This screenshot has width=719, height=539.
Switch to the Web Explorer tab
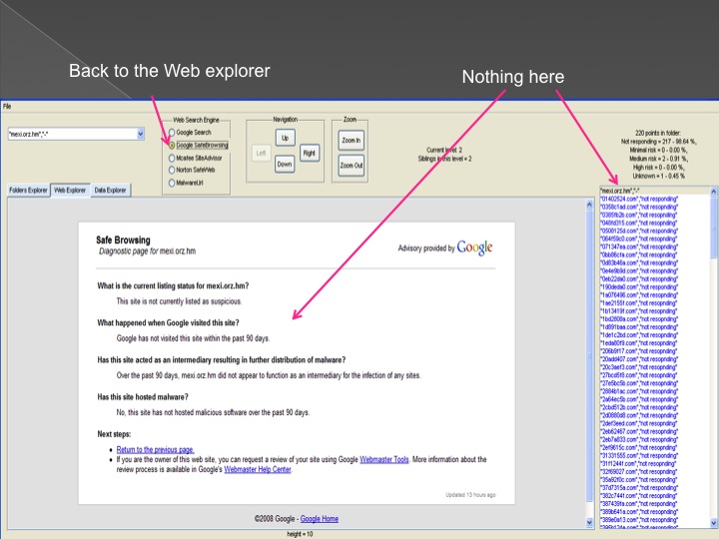pyautogui.click(x=70, y=191)
